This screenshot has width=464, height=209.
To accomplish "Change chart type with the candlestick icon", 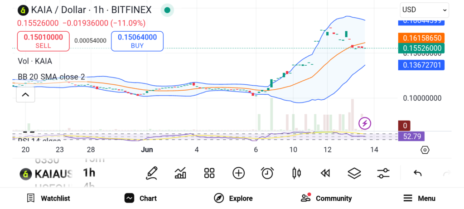I will click(x=297, y=173).
